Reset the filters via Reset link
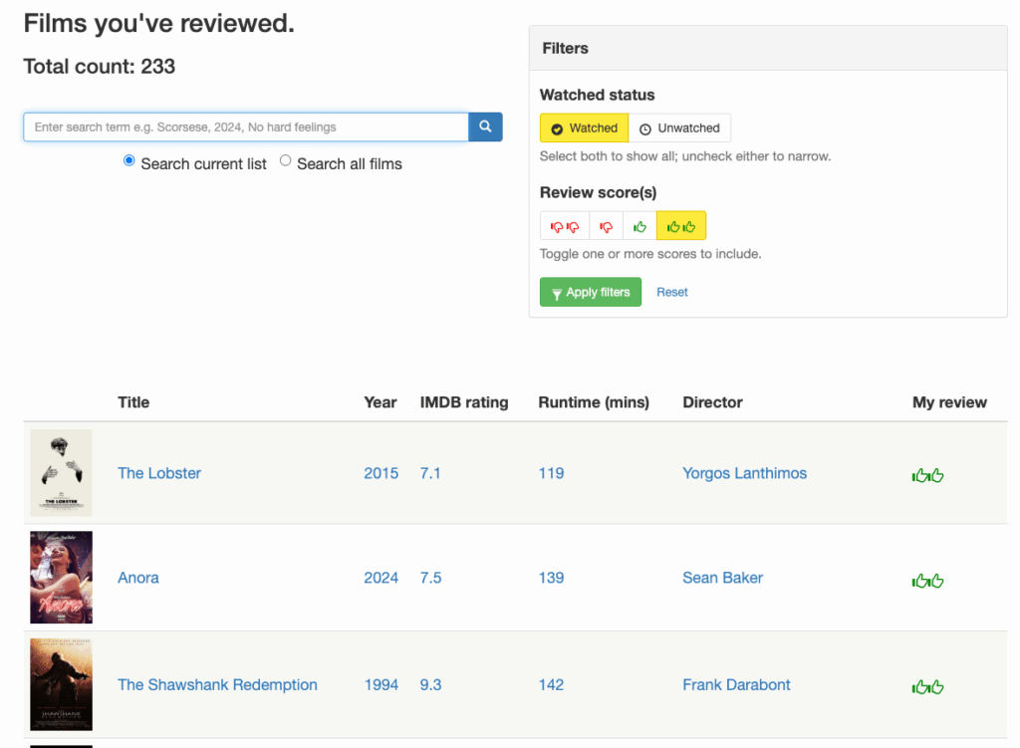 tap(672, 292)
